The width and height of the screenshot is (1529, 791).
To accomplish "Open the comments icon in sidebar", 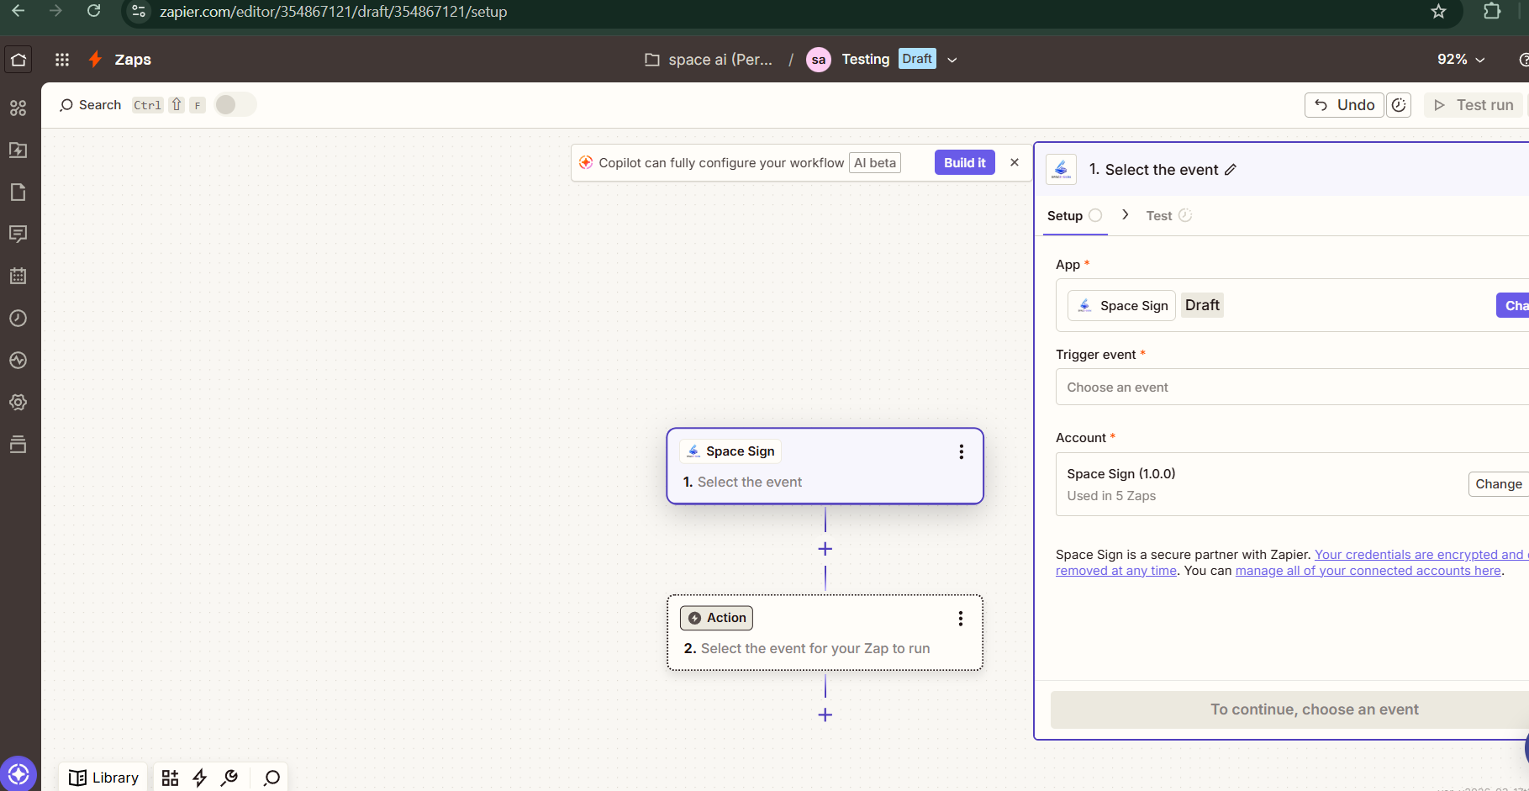I will tap(18, 234).
